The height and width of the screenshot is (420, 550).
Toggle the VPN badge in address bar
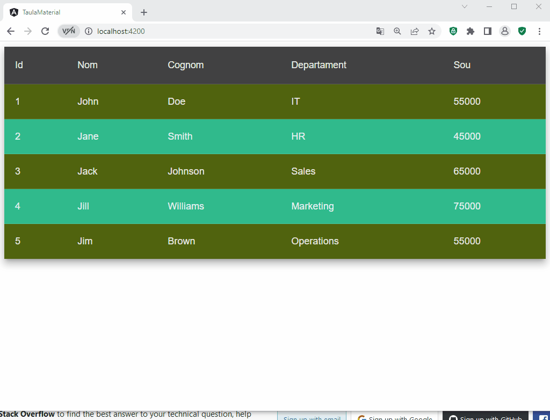pos(69,31)
